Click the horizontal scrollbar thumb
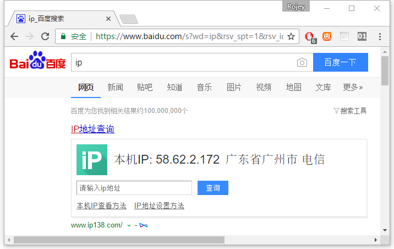Image resolution: width=394 pixels, height=249 pixels. (x=119, y=240)
